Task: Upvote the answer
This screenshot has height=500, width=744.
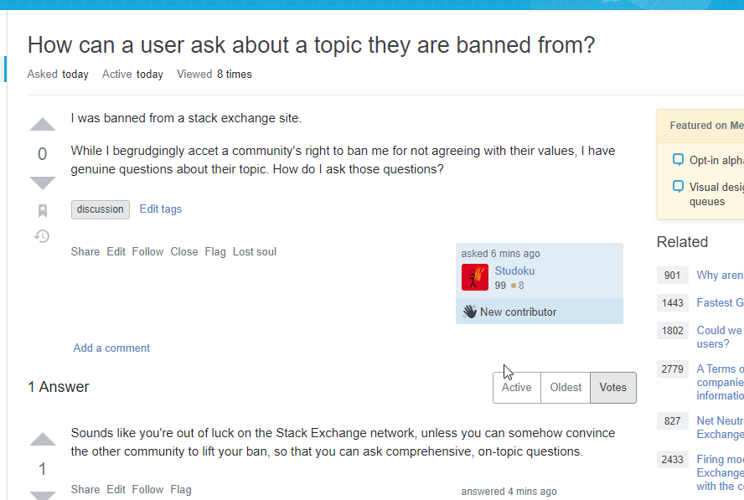Action: pyautogui.click(x=42, y=439)
